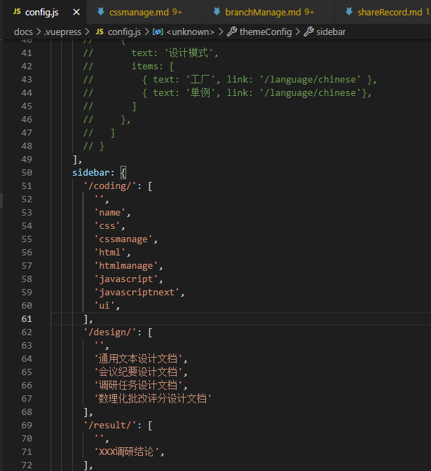Click the '会议纪要设计文档' string

[138, 372]
